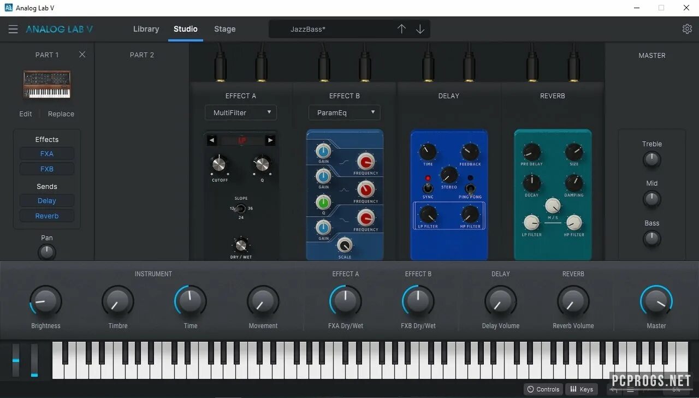The image size is (699, 398).
Task: Toggle the FXB effect button
Action: (x=47, y=169)
